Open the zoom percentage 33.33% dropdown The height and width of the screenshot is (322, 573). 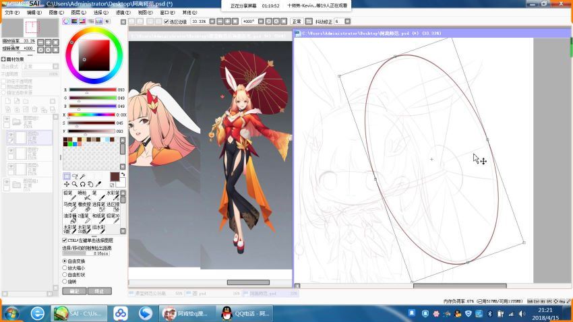(212, 22)
